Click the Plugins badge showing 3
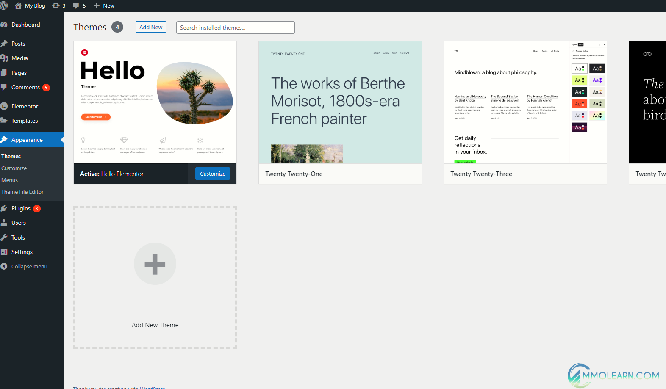 pos(37,209)
